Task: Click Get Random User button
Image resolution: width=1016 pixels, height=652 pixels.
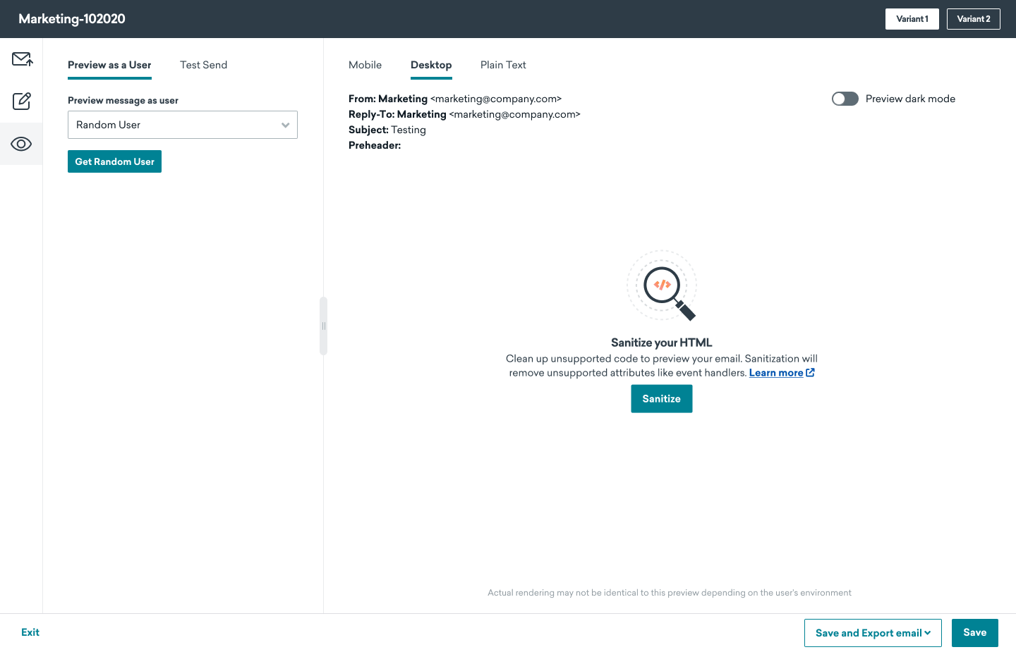Action: 114,161
